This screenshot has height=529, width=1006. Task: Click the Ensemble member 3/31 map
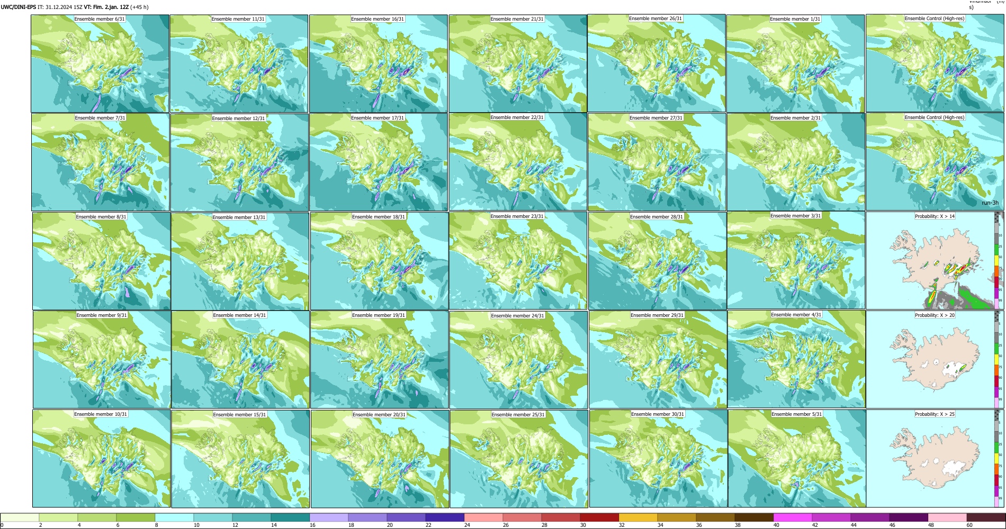coord(796,260)
